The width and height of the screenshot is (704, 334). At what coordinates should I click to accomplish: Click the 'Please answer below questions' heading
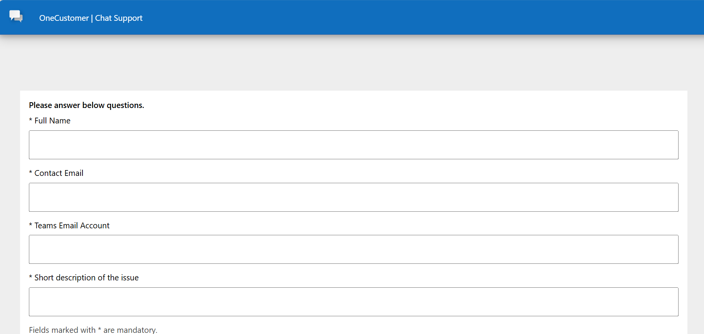click(x=86, y=105)
